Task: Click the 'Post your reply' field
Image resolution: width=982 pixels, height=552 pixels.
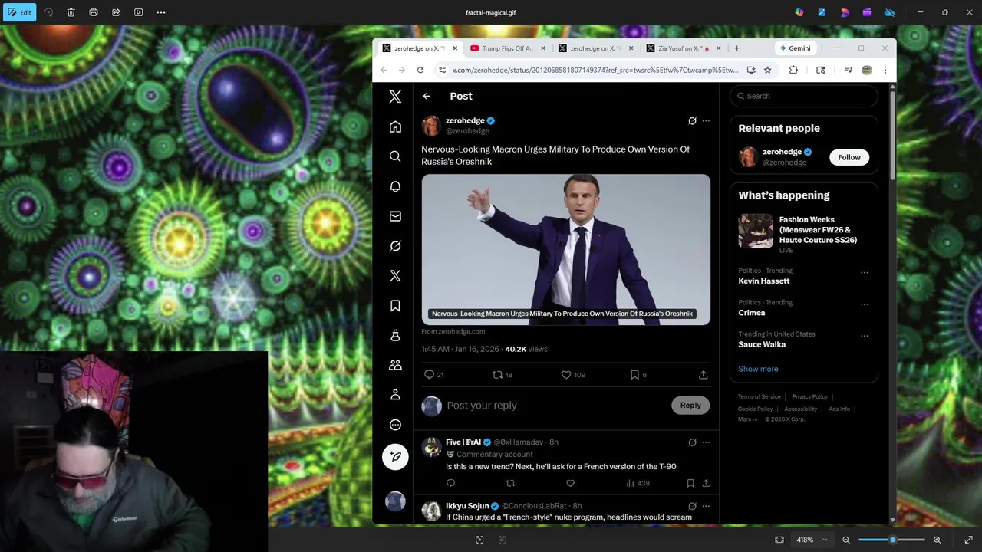Action: point(556,406)
